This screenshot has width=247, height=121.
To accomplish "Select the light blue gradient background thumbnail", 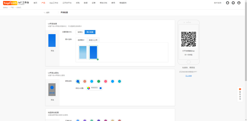I will click(x=83, y=52).
